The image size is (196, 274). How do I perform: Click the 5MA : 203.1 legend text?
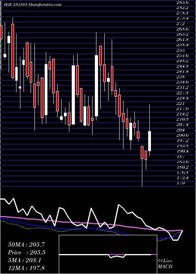tap(24, 260)
